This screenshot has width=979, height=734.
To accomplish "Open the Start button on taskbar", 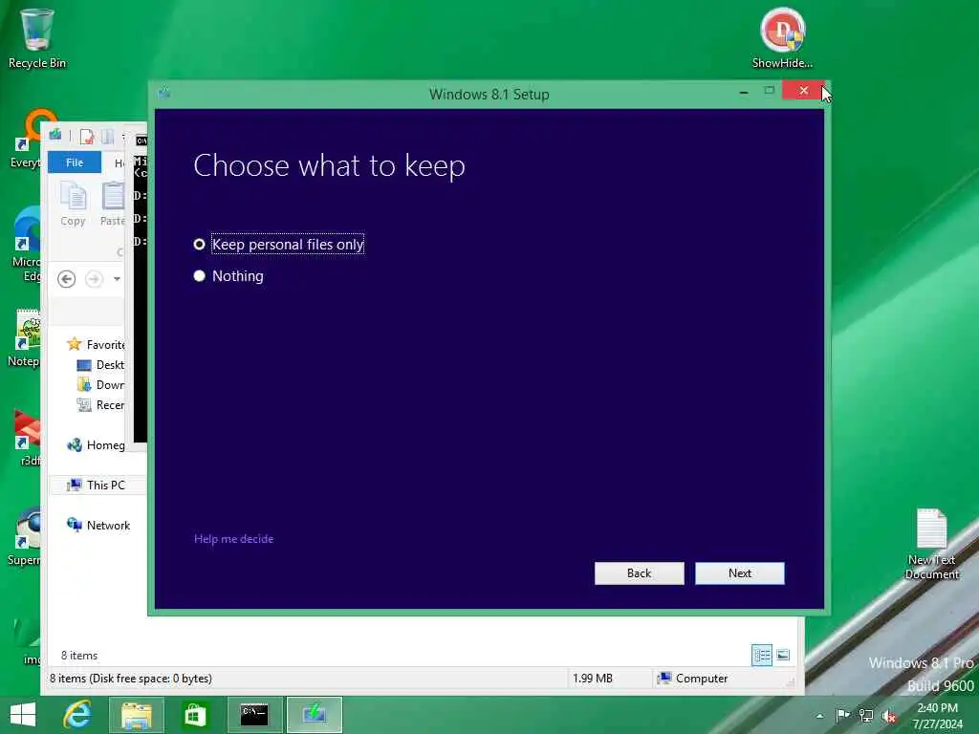I will (x=23, y=715).
